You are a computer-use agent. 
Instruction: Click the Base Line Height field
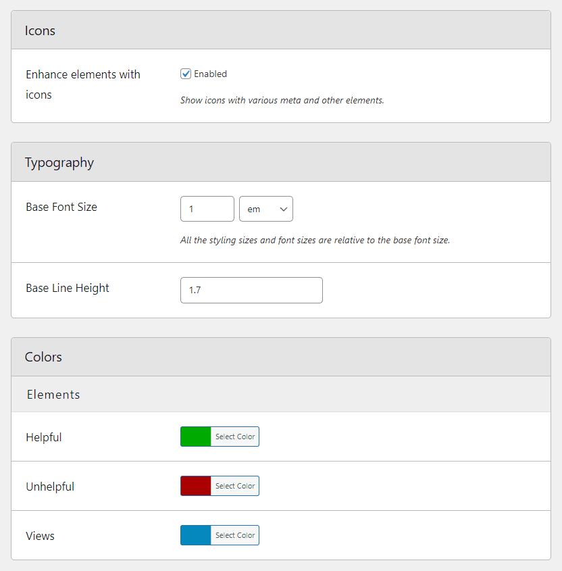251,291
